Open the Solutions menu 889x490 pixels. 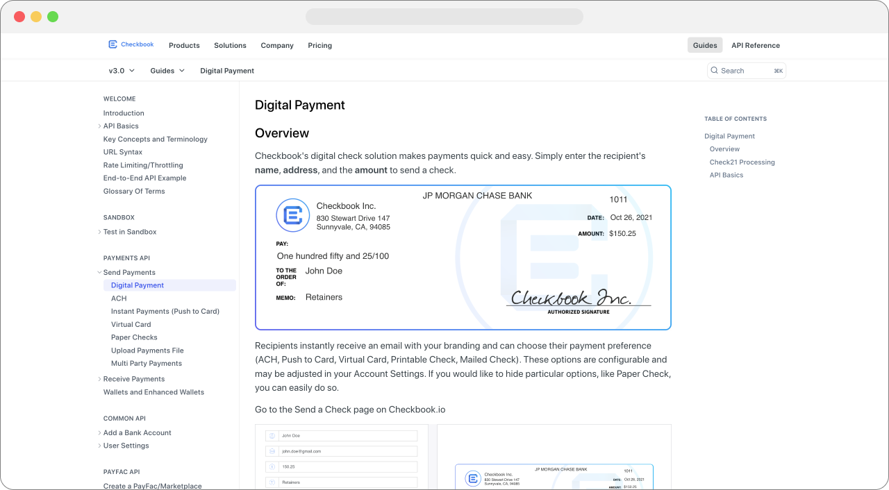[230, 46]
